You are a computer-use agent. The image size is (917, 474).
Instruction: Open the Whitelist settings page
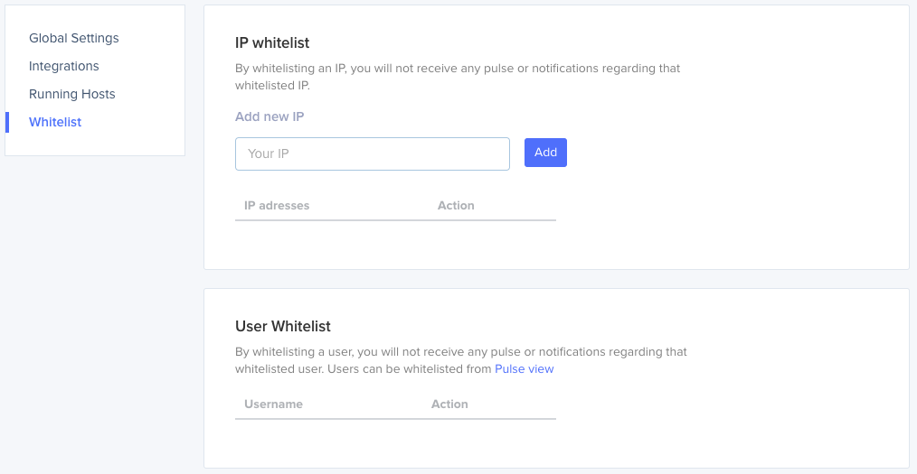tap(55, 122)
